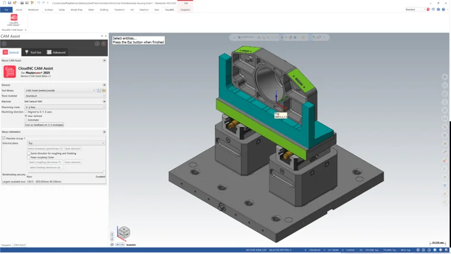
Task: Click Give us feedback on 3+2 strategies button
Action: (44, 125)
